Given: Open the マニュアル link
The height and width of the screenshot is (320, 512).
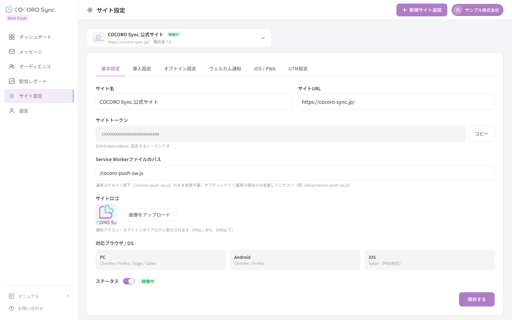Looking at the screenshot, I should [39, 296].
